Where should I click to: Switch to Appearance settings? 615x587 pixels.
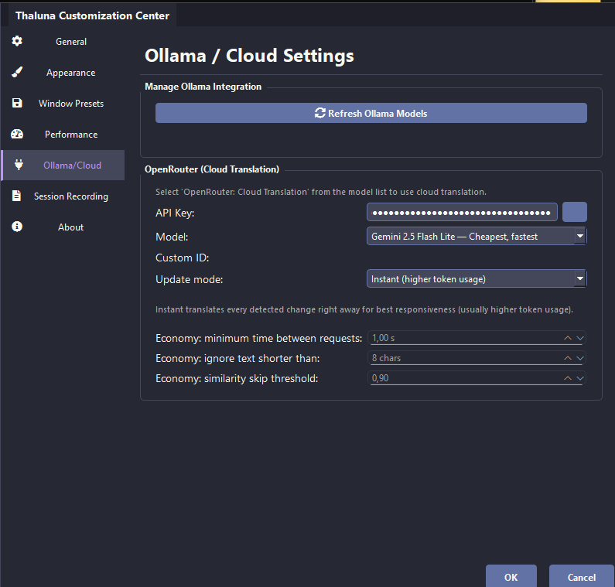coord(63,72)
